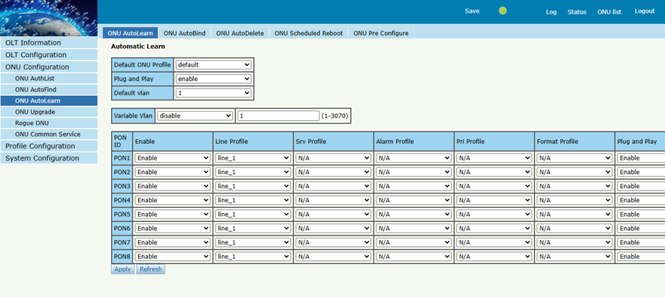This screenshot has height=297, width=665.
Task: Open Rogue ONU in the sidebar
Action: [49, 123]
